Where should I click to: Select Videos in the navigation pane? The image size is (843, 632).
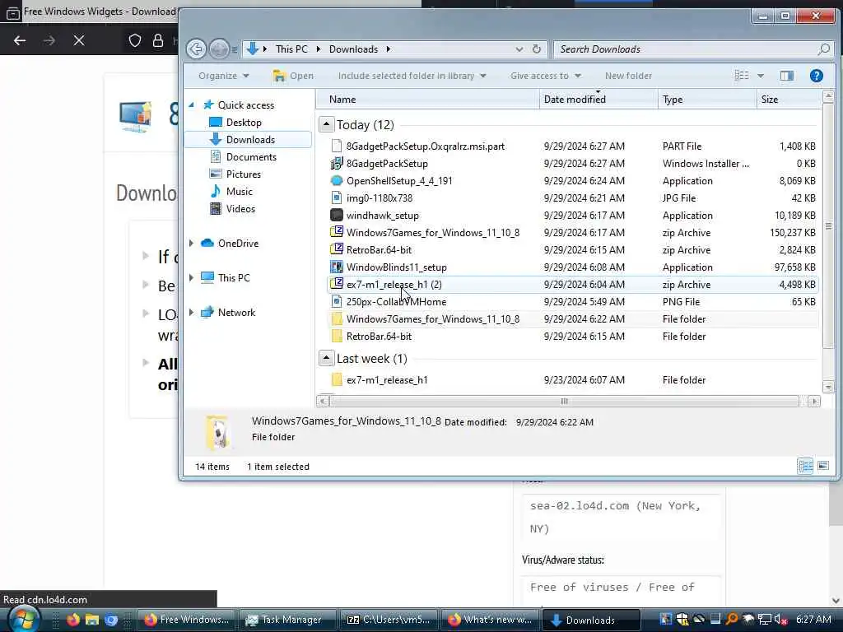[240, 208]
